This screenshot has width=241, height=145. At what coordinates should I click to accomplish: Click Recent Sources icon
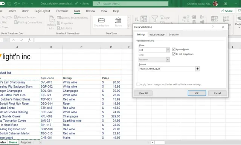[16, 17]
